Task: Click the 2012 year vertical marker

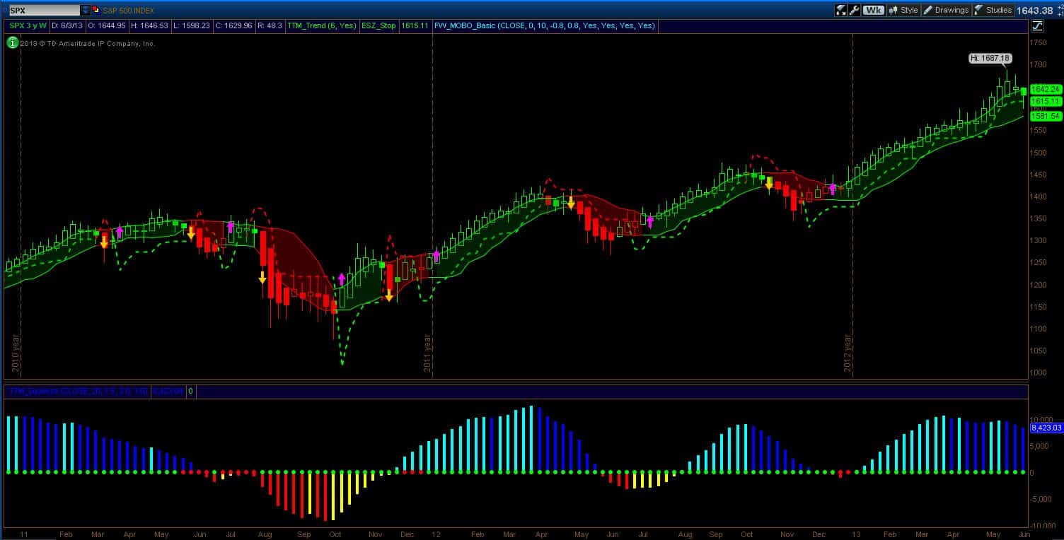Action: tap(848, 355)
